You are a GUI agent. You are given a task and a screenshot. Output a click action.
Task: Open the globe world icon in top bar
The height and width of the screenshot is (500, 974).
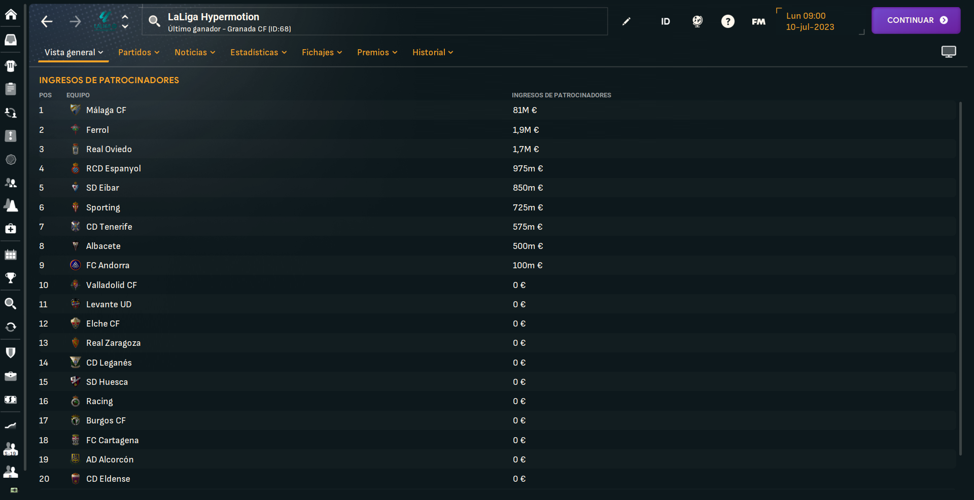coord(698,21)
